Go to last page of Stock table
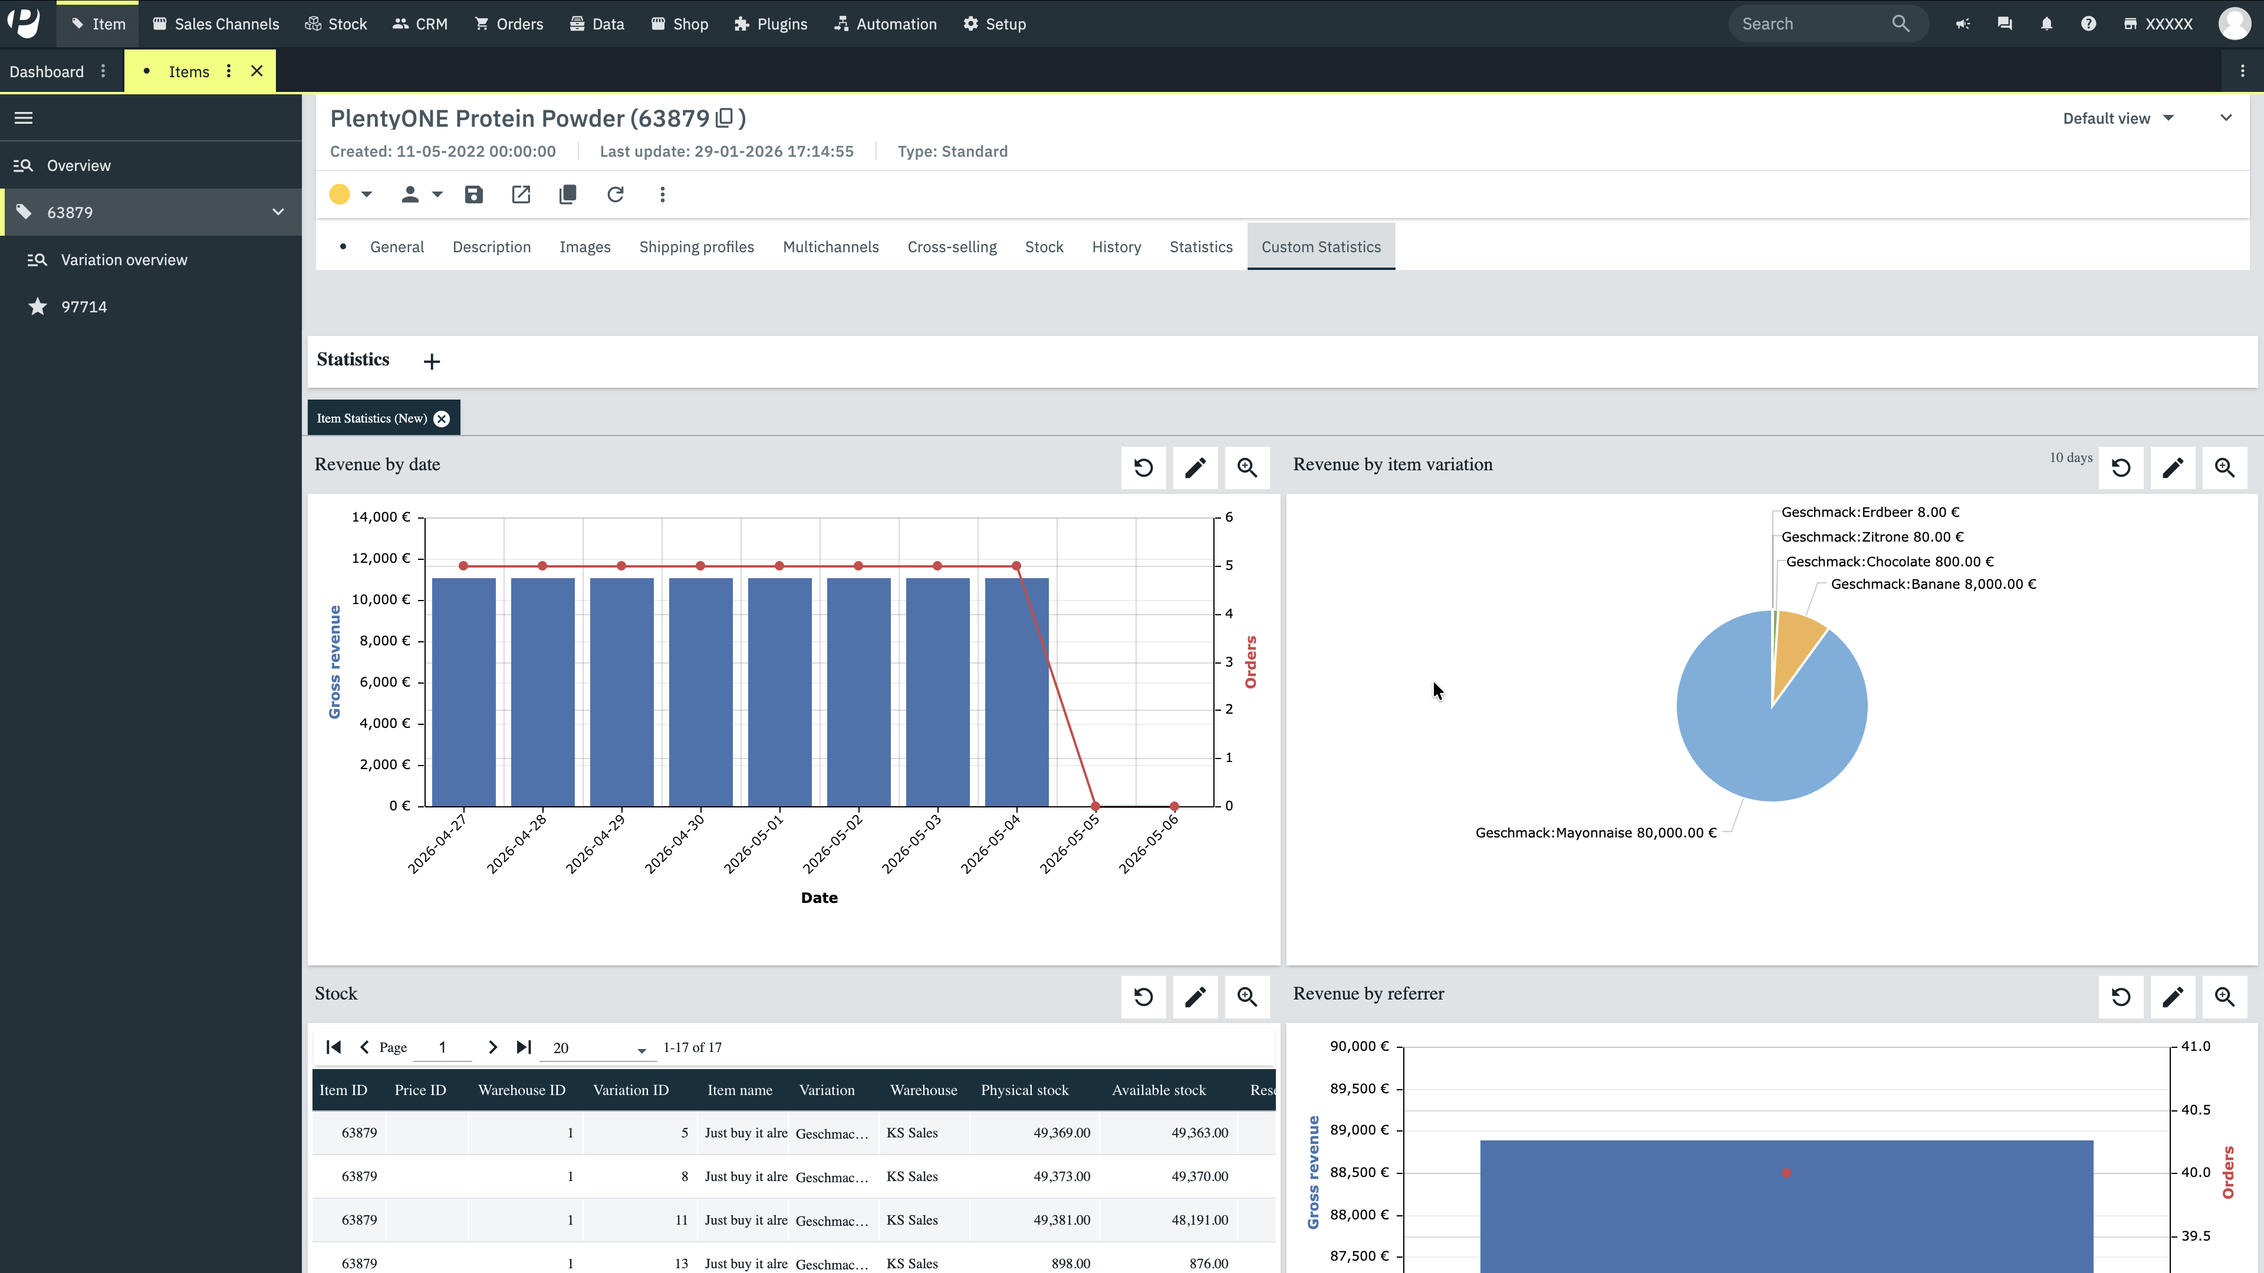Screen dimensions: 2264x1273 tap(524, 1047)
